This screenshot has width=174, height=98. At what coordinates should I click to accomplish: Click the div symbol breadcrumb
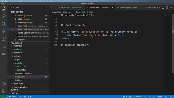[90, 12]
